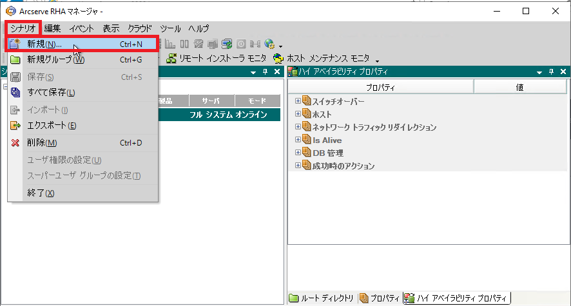Expand the ホスト property group
The width and height of the screenshot is (571, 306).
coord(298,114)
